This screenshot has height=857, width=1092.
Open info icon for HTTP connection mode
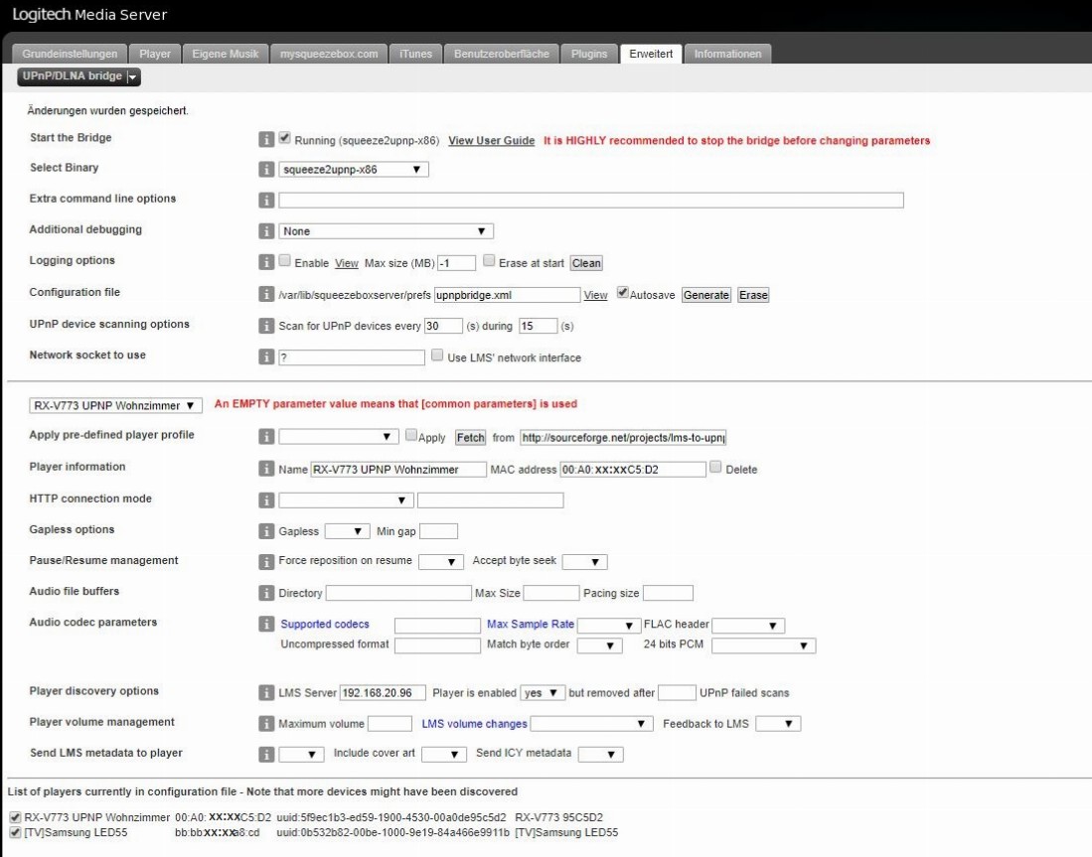[x=266, y=500]
